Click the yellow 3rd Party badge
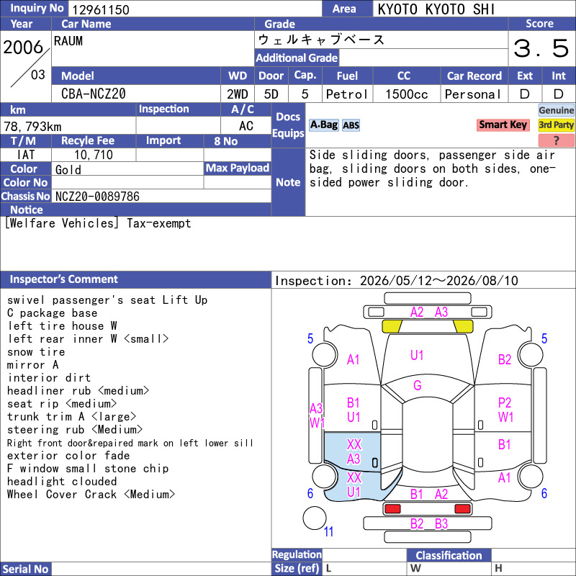The width and height of the screenshot is (576, 576). coord(556,125)
